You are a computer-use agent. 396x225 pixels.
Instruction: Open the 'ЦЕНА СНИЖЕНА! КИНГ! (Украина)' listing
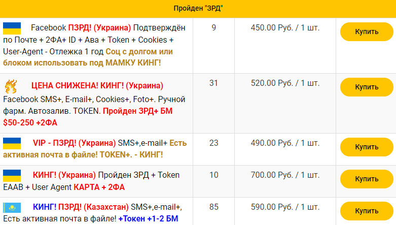coord(97,85)
